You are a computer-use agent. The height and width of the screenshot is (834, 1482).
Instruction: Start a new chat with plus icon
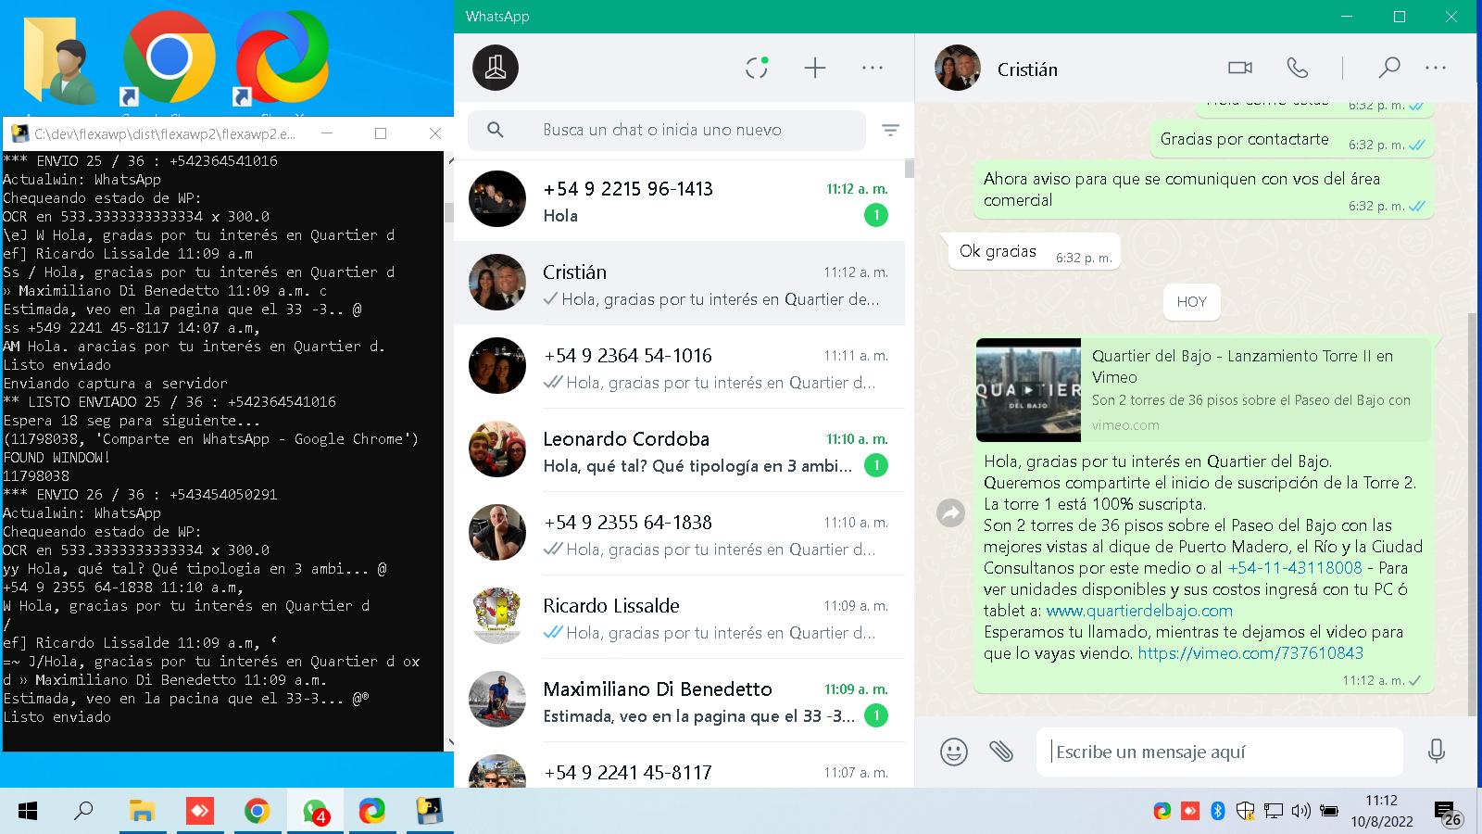(815, 68)
